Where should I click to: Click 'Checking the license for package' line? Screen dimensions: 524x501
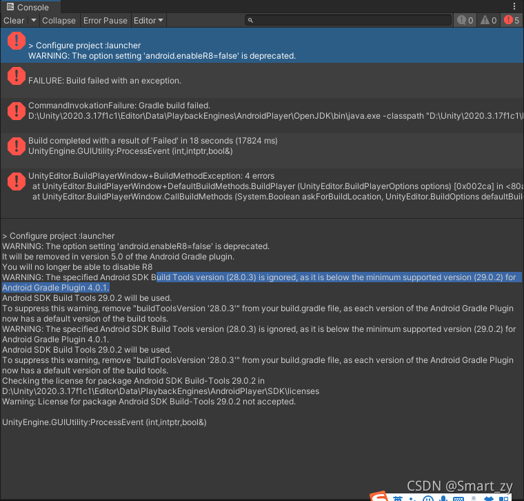[133, 381]
